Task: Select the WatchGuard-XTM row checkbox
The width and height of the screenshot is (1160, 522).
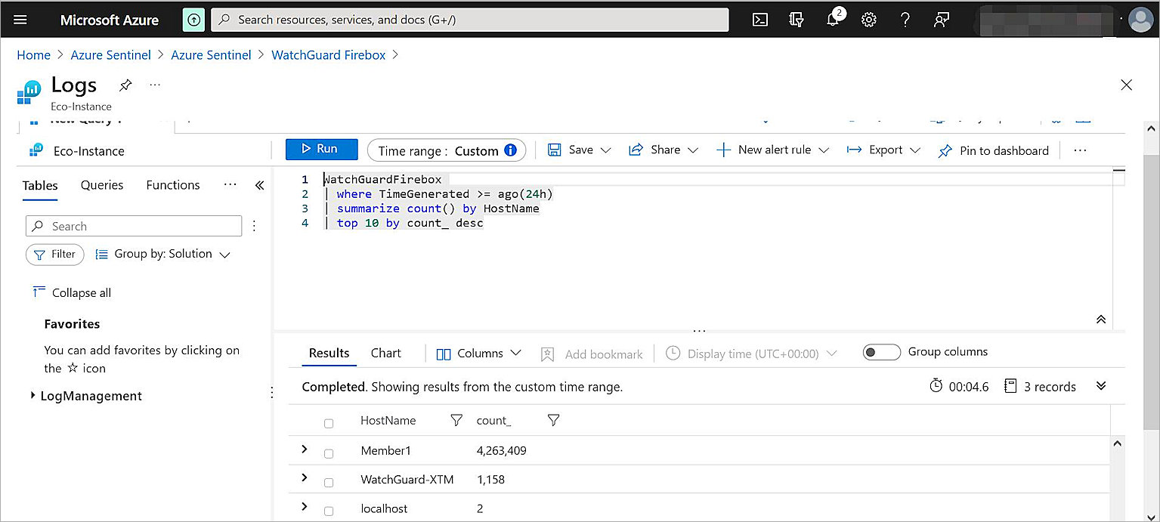Action: (x=329, y=482)
